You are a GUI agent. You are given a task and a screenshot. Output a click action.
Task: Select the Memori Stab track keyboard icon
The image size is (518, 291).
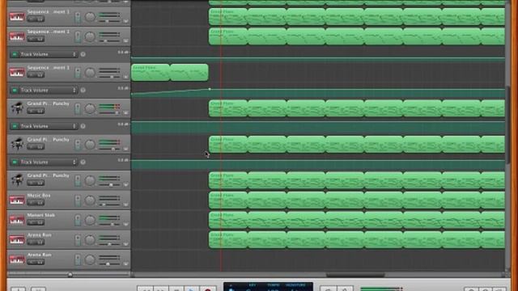(x=17, y=220)
